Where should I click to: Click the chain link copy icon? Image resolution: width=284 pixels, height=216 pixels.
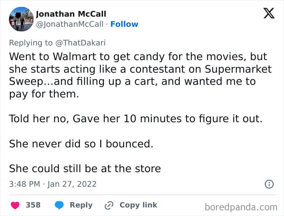[x=109, y=205]
